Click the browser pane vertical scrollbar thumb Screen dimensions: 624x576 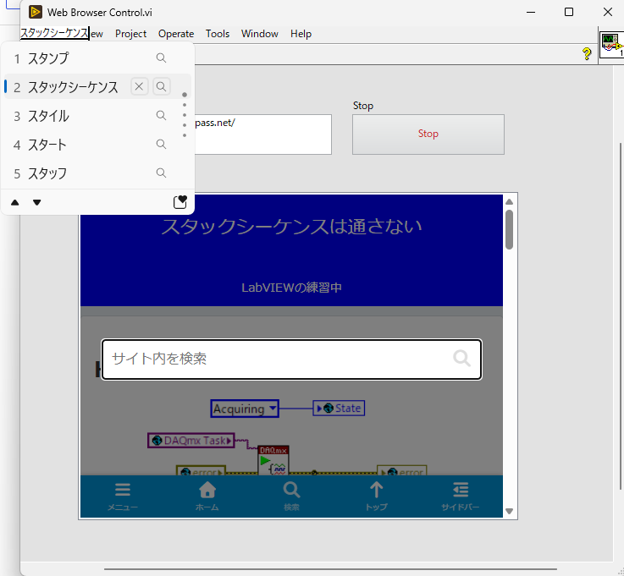(x=509, y=229)
